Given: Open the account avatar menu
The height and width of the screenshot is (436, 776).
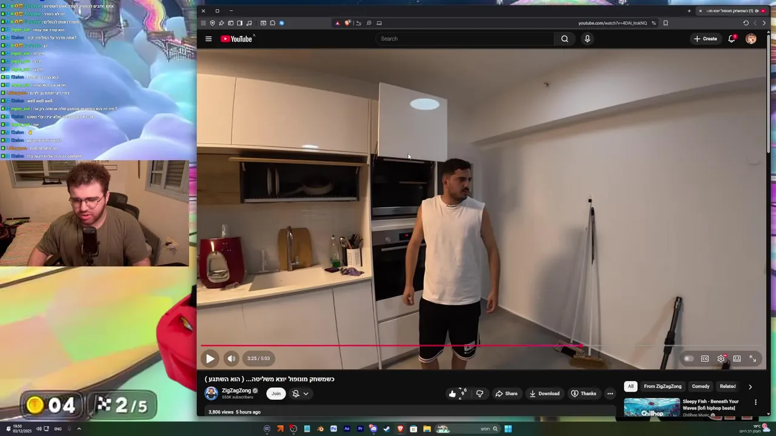Looking at the screenshot, I should tap(751, 39).
